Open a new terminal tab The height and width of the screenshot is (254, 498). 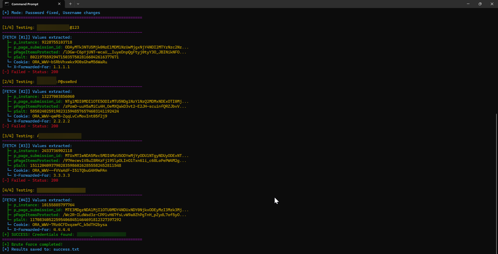click(70, 4)
